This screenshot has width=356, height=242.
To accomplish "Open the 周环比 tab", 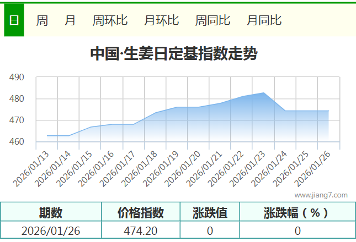I will pyautogui.click(x=110, y=20).
